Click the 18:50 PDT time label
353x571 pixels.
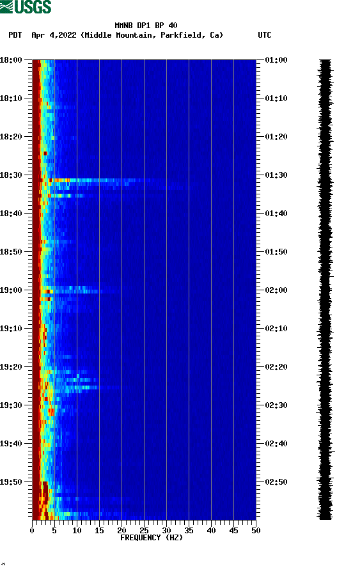point(11,252)
